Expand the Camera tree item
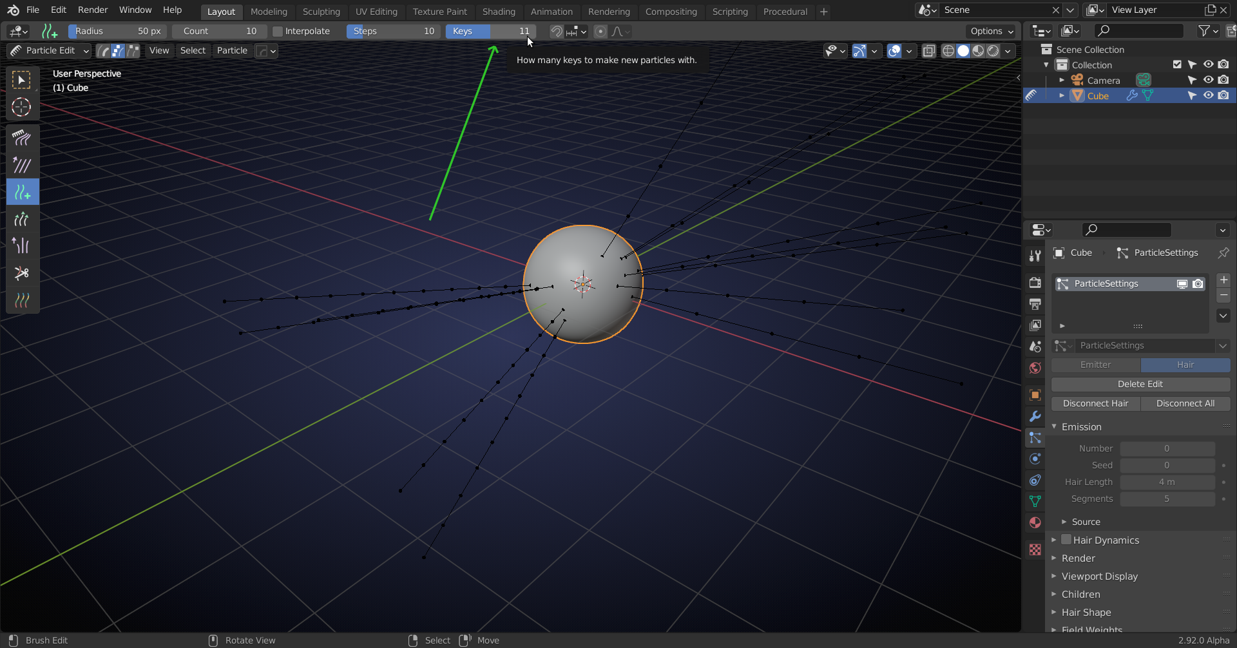Image resolution: width=1237 pixels, height=648 pixels. 1062,80
